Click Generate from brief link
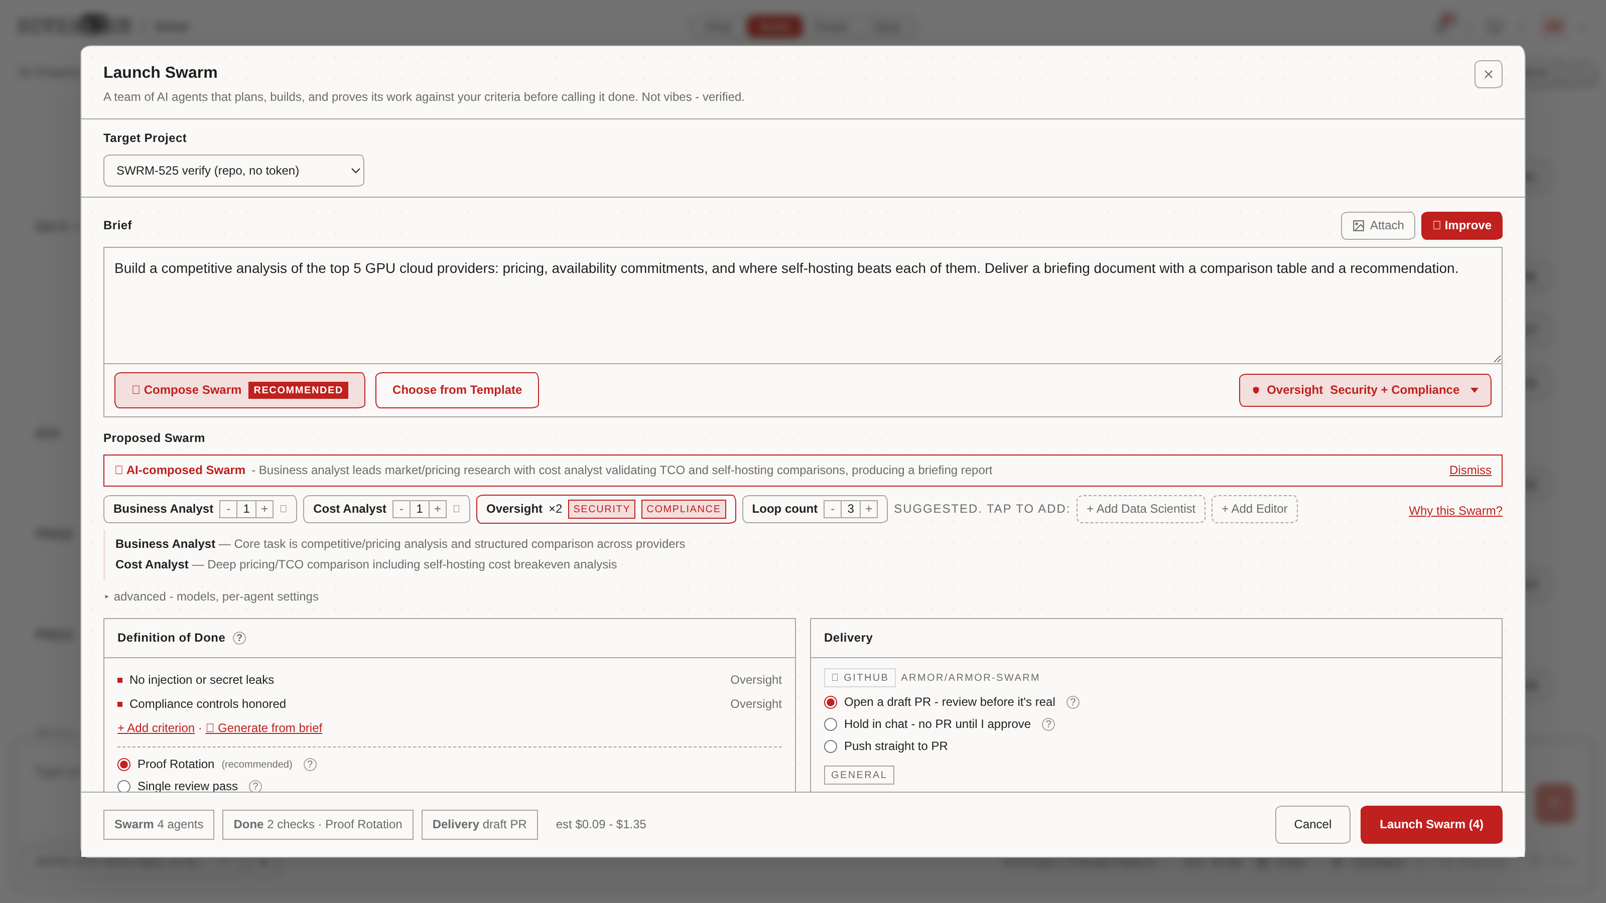This screenshot has width=1606, height=903. 263,728
